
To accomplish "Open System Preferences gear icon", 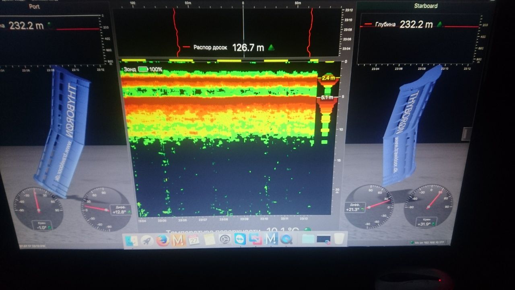I will coord(225,240).
